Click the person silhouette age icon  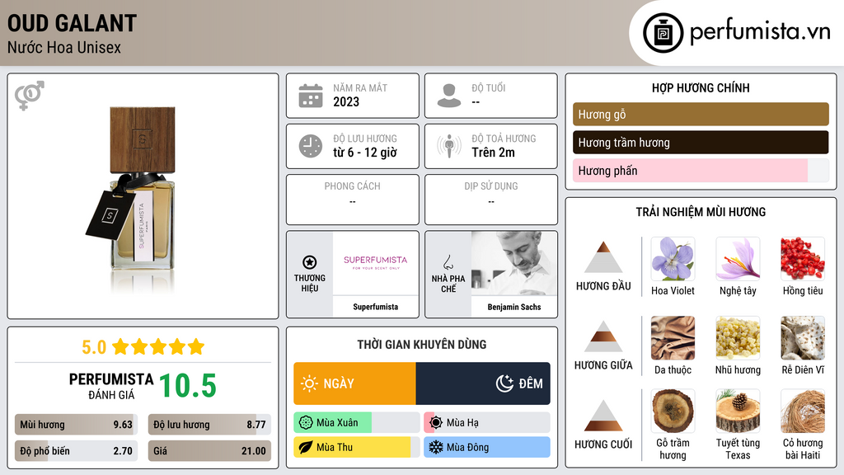449,96
